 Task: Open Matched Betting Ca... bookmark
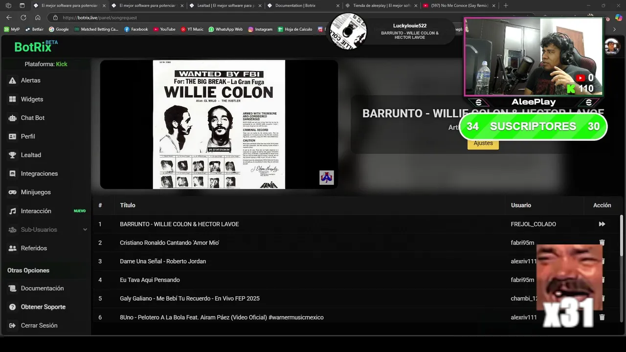coord(96,29)
